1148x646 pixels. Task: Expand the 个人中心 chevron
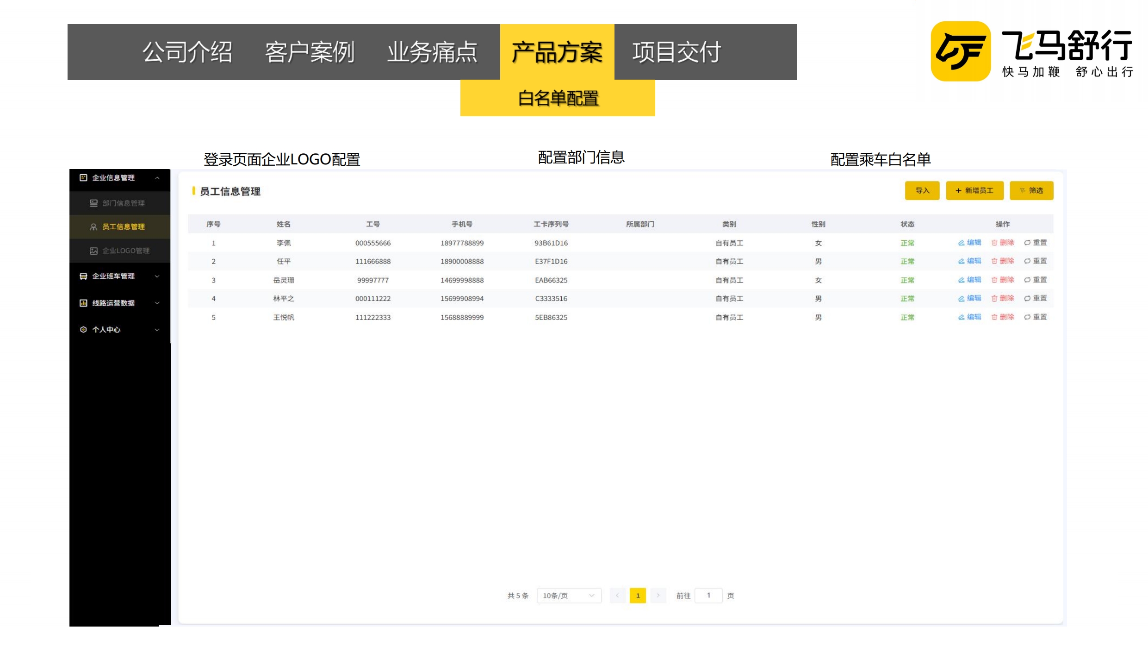(x=157, y=330)
